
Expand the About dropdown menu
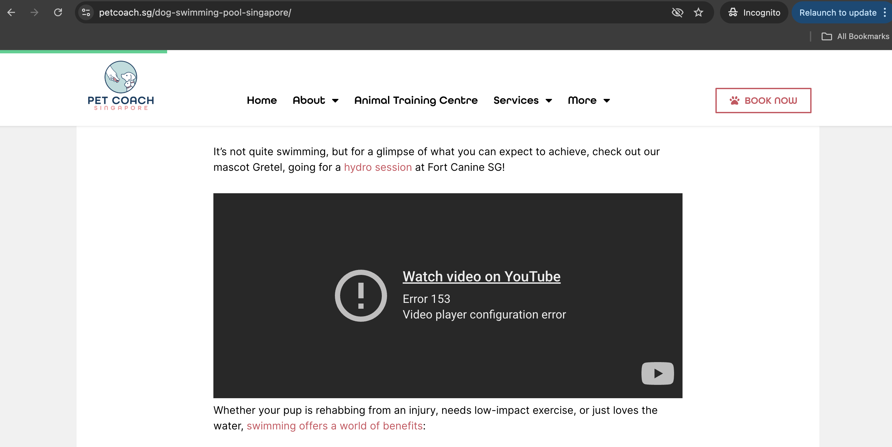point(315,100)
